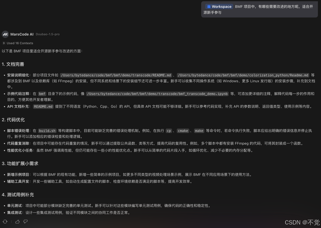Click the MarsCode AI avatar logo

(5, 34)
